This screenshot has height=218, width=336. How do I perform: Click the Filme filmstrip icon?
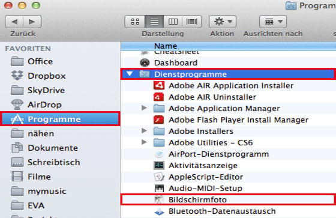pos(17,177)
